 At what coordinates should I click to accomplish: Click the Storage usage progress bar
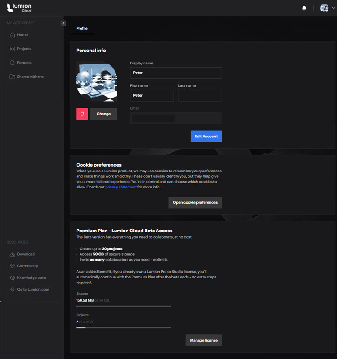click(124, 306)
